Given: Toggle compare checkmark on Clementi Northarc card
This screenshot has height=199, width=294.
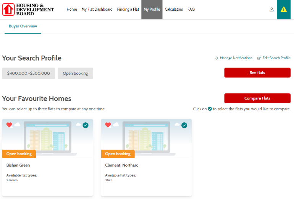Looking at the screenshot, I should click(184, 125).
